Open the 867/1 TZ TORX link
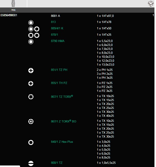Viewport: 156px width, 167px height. point(62,97)
